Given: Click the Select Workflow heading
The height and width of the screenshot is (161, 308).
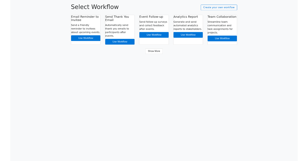Looking at the screenshot, I should pos(95,7).
